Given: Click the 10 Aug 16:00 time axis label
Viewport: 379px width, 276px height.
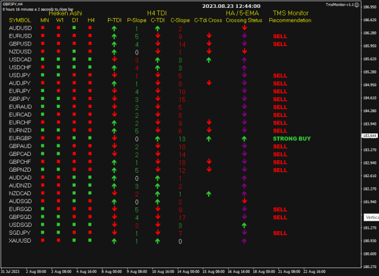Looking at the screenshot, I should click(x=163, y=272).
